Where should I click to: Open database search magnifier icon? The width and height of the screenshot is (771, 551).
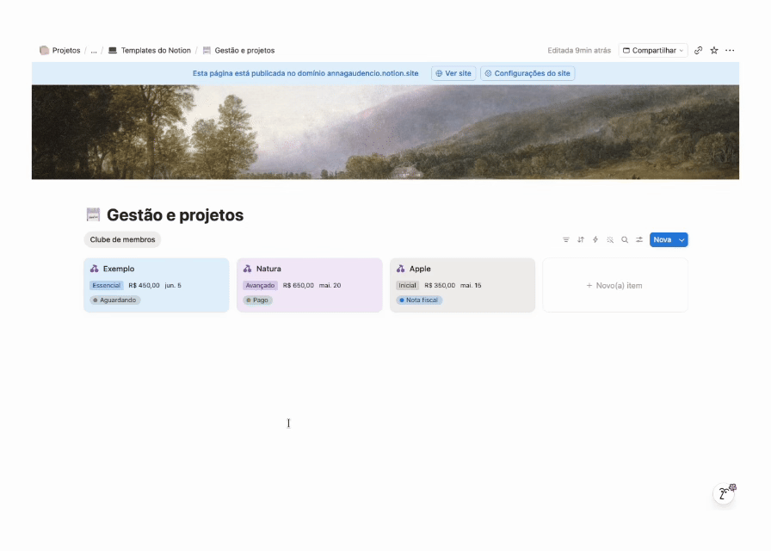(x=625, y=239)
